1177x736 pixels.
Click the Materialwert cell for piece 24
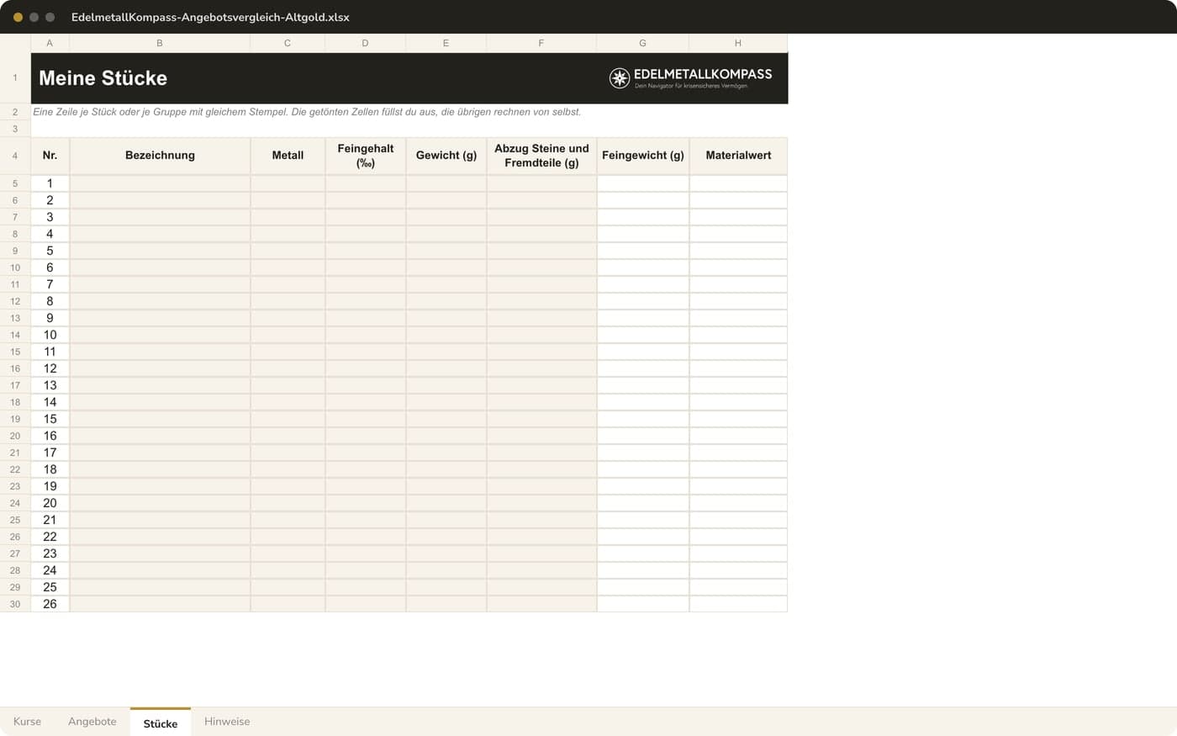(738, 570)
